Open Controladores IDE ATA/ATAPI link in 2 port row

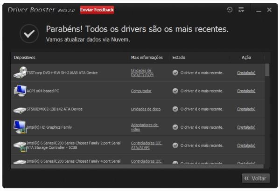point(147,145)
